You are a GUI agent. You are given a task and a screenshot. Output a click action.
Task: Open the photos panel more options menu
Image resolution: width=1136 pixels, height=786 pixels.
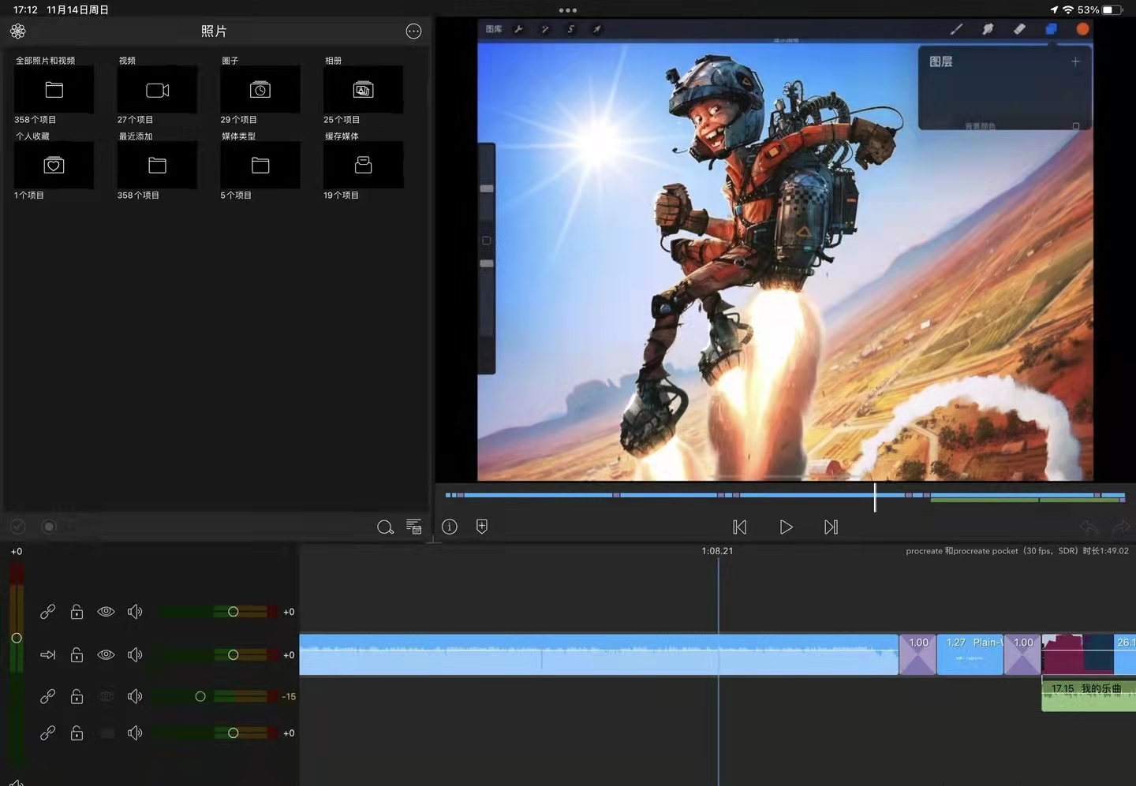click(413, 31)
